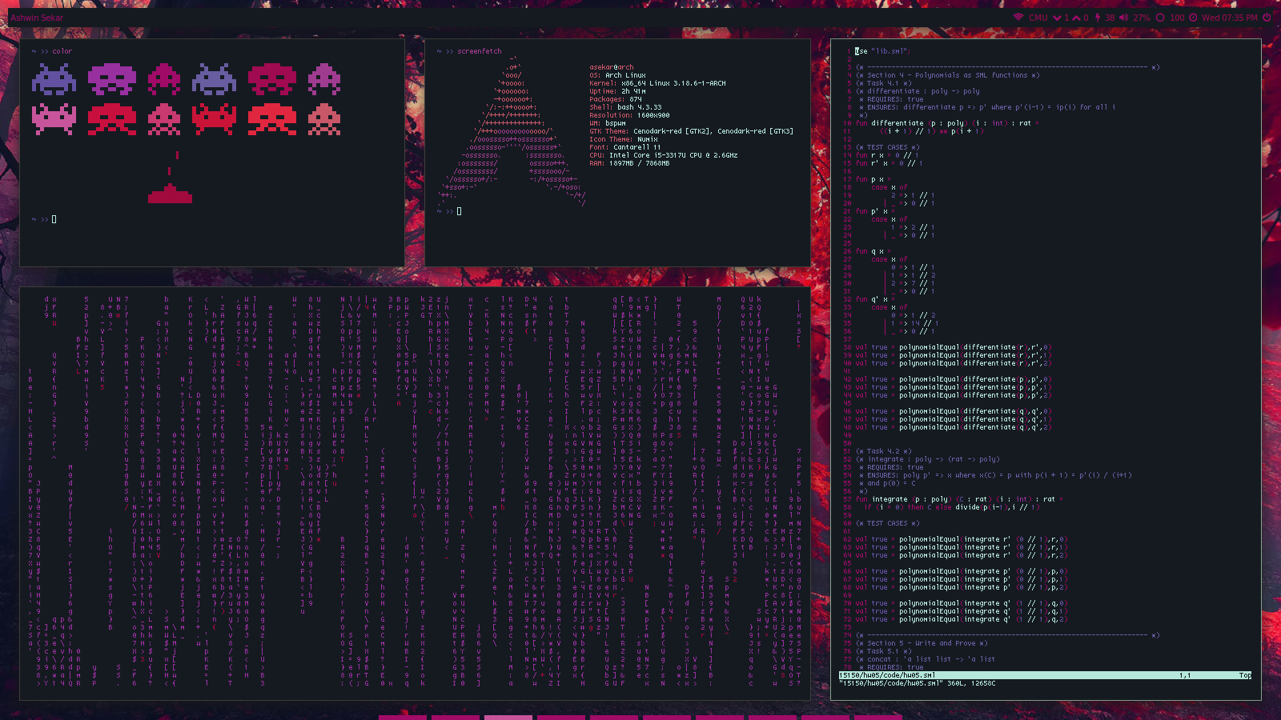Click the 'Task 4.1' comment in vim

coord(883,83)
